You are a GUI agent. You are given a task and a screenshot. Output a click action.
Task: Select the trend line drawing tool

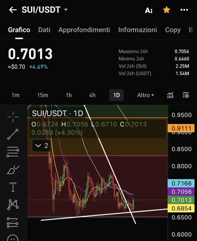(13, 134)
